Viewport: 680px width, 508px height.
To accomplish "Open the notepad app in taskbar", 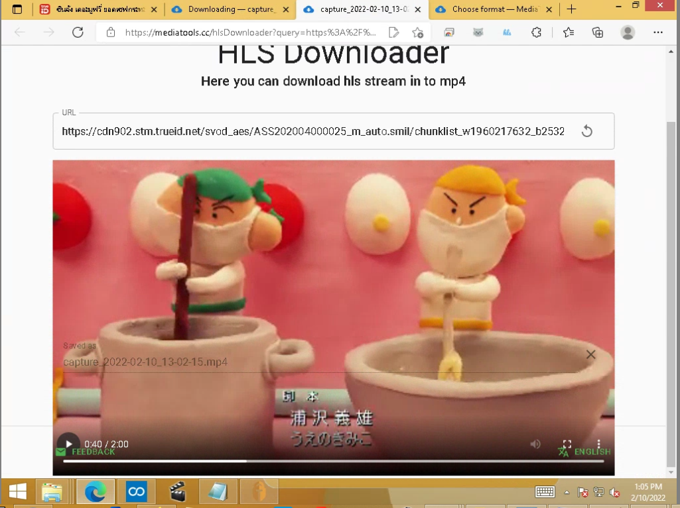I will 218,491.
